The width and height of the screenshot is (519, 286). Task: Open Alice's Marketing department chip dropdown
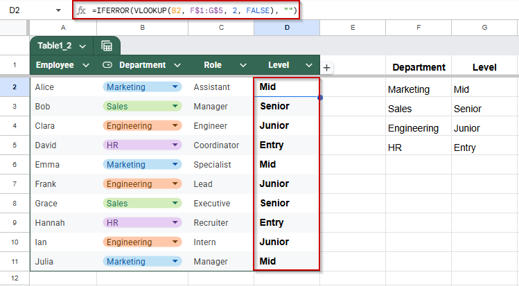(x=175, y=87)
